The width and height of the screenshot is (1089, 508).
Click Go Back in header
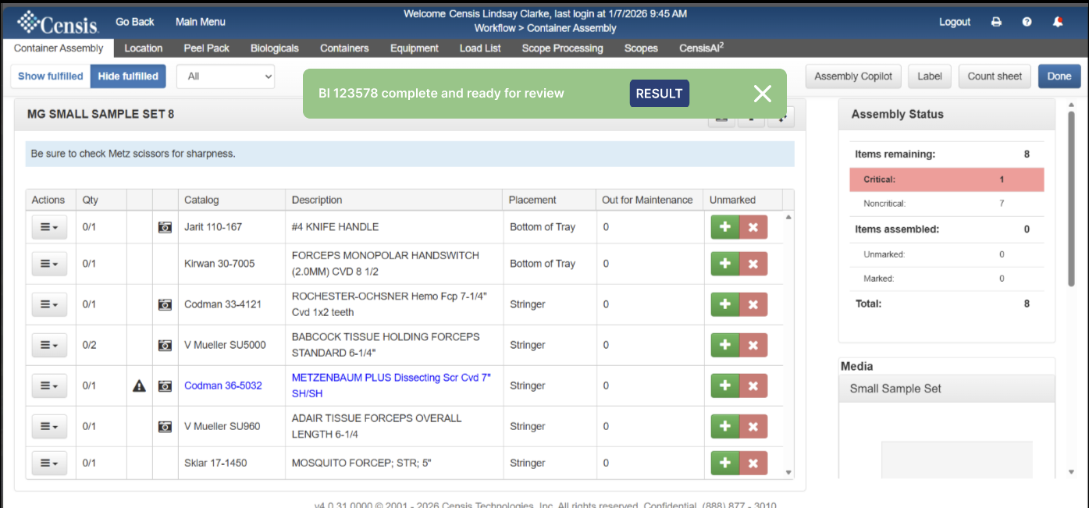point(135,22)
